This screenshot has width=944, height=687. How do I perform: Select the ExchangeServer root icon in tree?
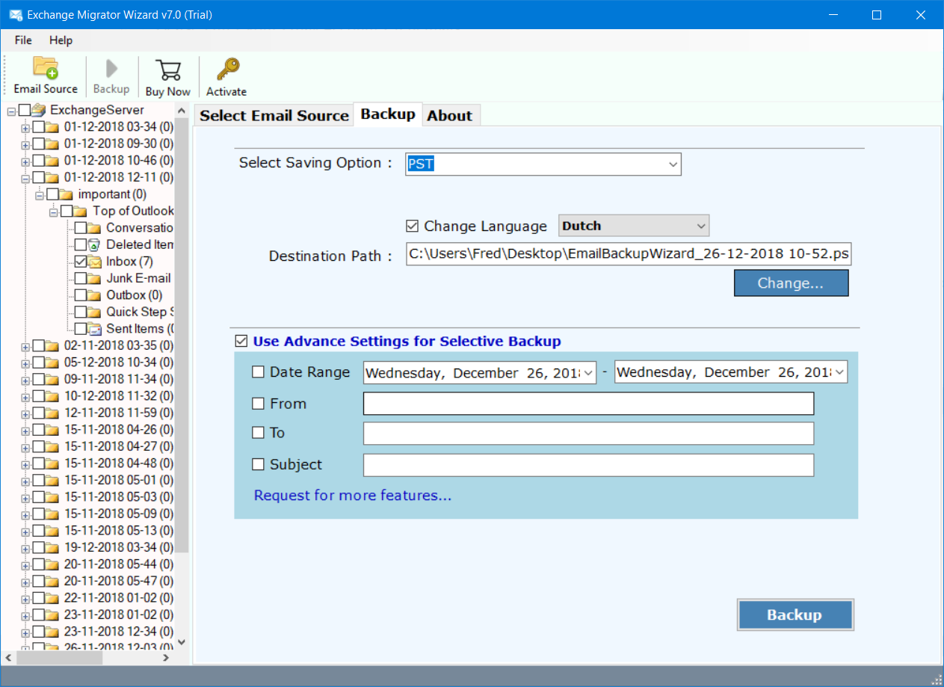click(x=39, y=110)
